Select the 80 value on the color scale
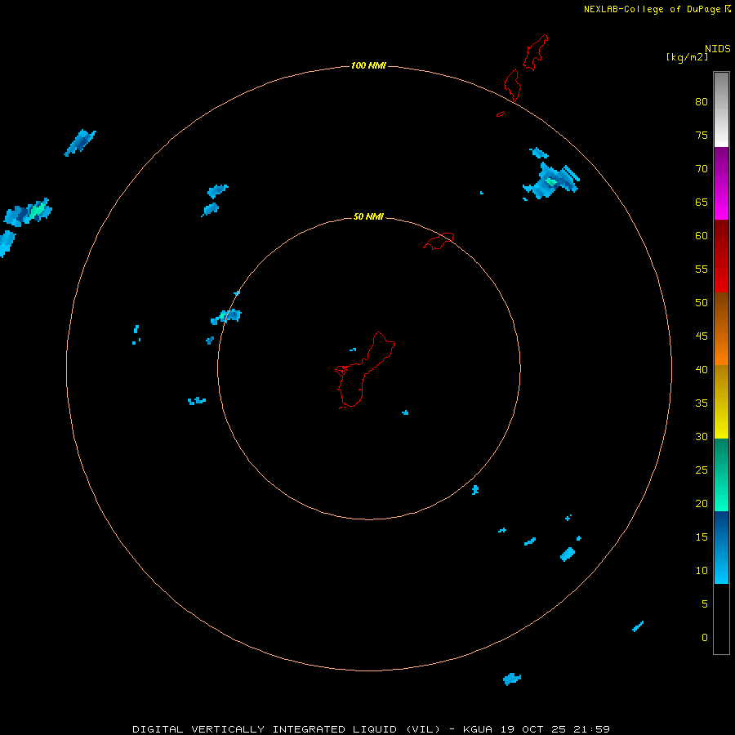Viewport: 735px width, 735px height. coord(702,102)
